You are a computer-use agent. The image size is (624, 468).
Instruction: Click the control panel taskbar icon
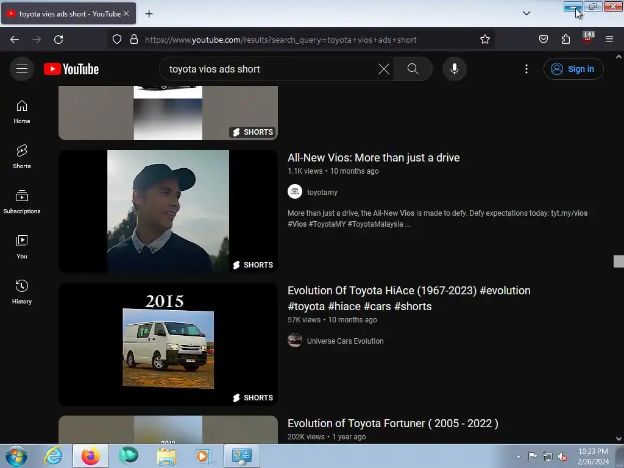241,456
